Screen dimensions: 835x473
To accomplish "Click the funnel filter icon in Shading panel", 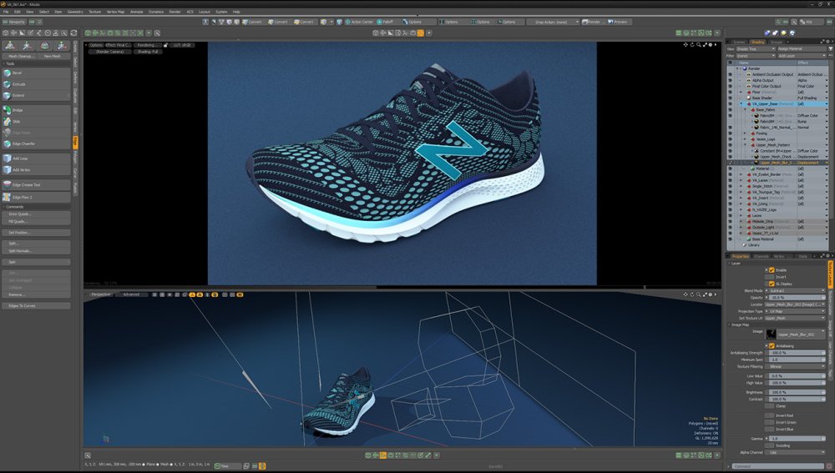I will 830,49.
